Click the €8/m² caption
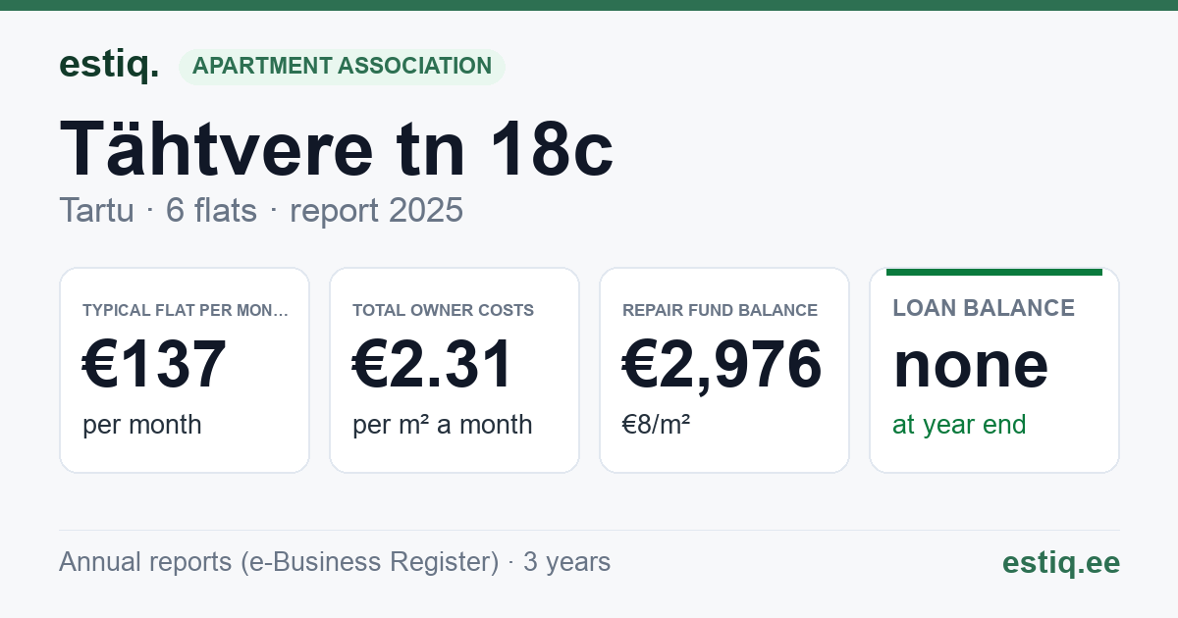The height and width of the screenshot is (618, 1178). [656, 425]
